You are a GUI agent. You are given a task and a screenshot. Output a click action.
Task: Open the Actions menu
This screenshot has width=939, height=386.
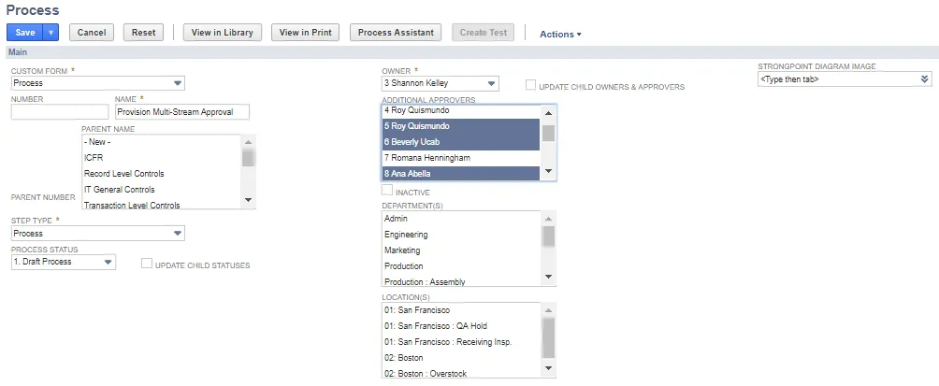(x=560, y=34)
